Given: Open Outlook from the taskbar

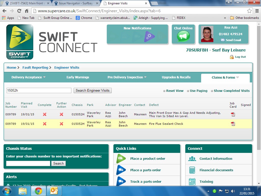Looking at the screenshot, I should click(x=54, y=191).
